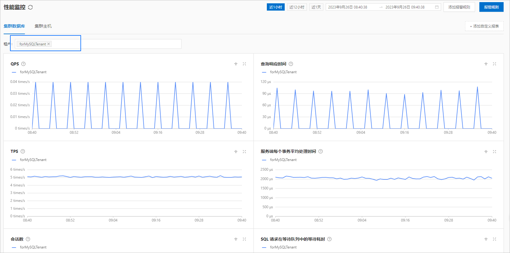Click the 6 times/s axis label
The height and width of the screenshot is (253, 510).
18,169
